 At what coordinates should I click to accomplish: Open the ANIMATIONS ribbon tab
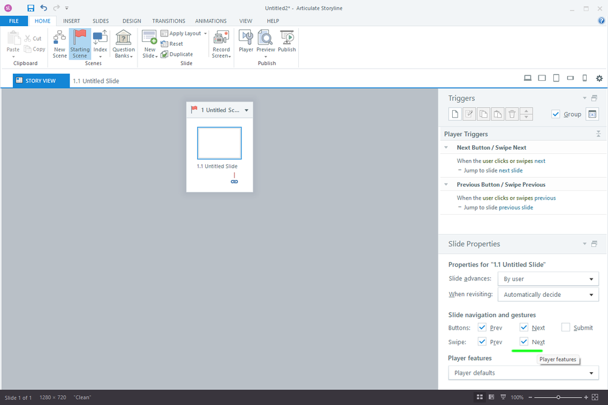(211, 21)
